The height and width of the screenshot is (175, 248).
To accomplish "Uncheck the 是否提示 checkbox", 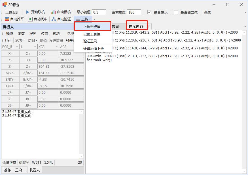I will [x=149, y=12].
